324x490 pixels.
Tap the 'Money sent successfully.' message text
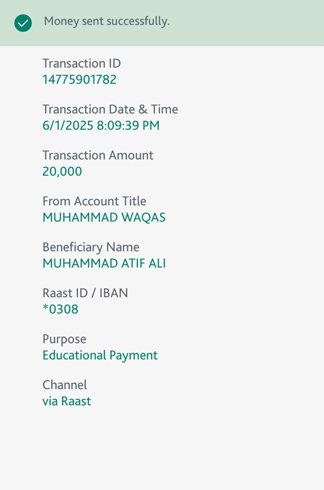point(107,21)
